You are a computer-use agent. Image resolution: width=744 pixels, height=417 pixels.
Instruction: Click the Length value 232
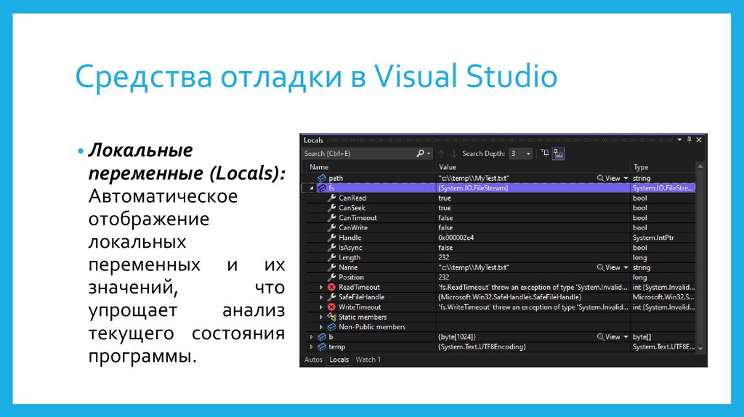point(444,258)
